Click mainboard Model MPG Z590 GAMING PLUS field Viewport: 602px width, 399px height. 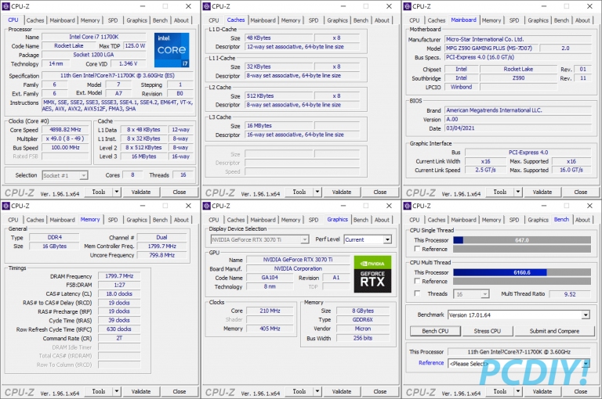491,49
